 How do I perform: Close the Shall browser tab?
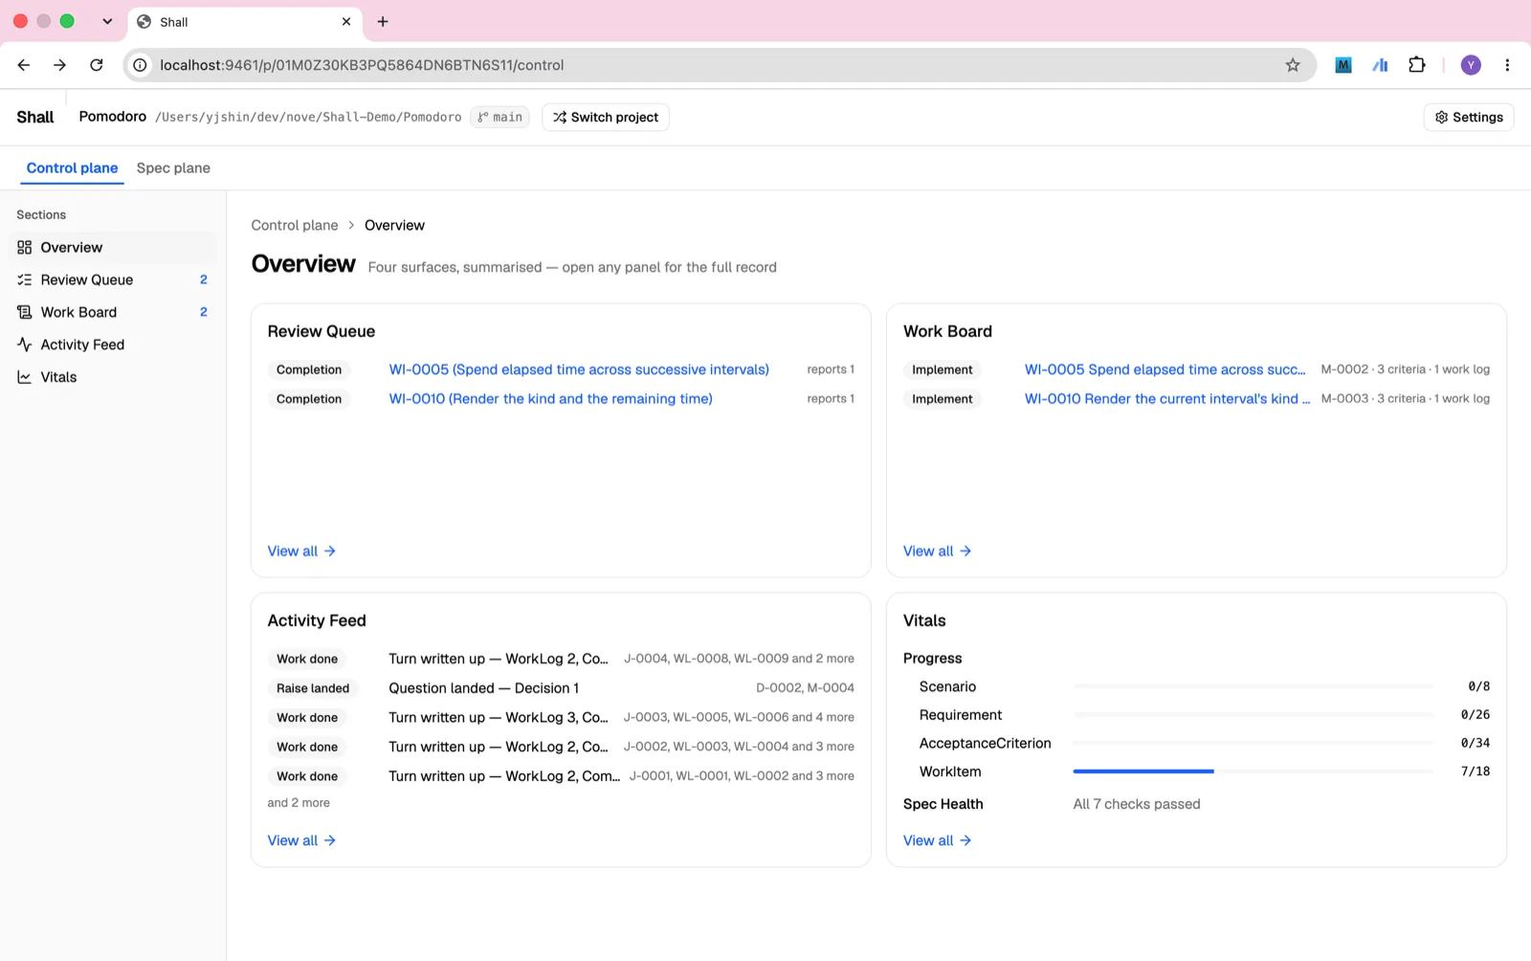346,21
